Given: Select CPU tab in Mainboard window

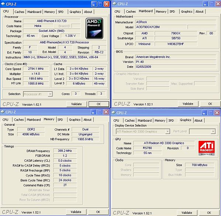Looking at the screenshot, I should pos(117,11).
